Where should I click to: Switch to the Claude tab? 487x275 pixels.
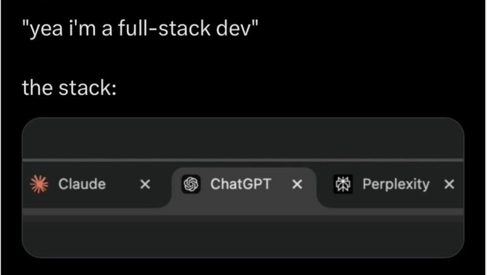(82, 185)
